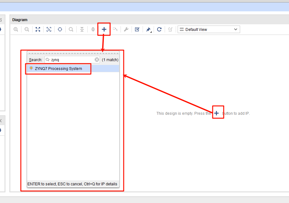
Task: Click the Pin toolbar icon
Action: (149, 30)
